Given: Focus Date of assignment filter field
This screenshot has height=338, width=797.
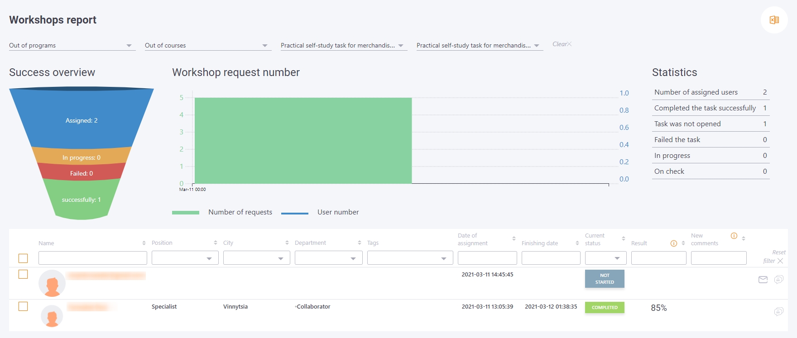Looking at the screenshot, I should (487, 258).
